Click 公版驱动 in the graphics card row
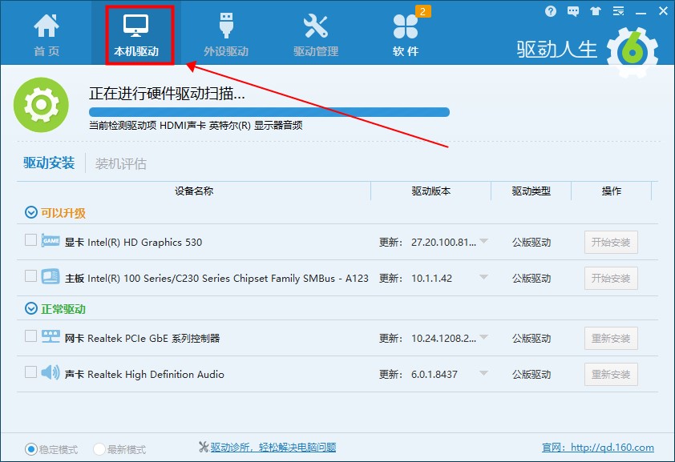This screenshot has height=462, width=675. click(532, 243)
